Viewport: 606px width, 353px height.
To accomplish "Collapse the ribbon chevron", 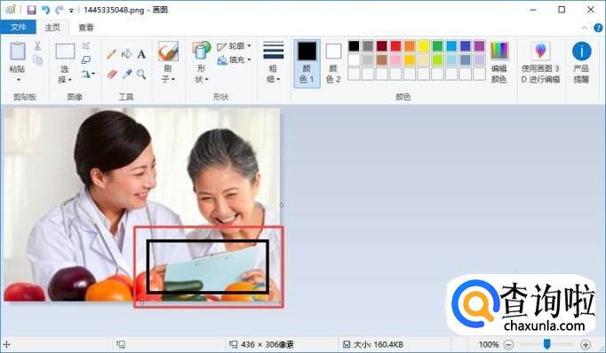I will click(584, 27).
